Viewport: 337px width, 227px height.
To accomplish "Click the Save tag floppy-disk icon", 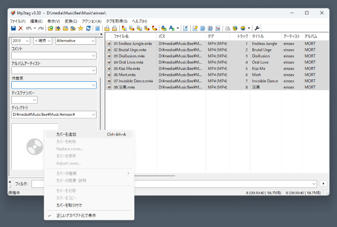I will pyautogui.click(x=13, y=28).
